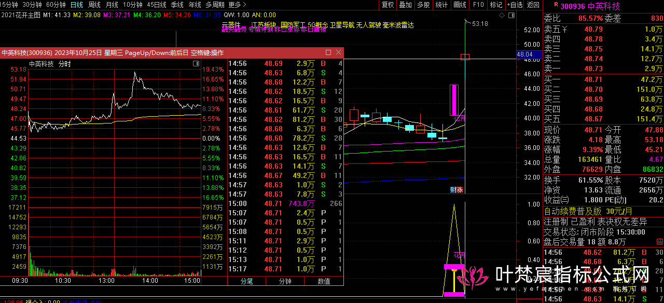Select the 买一 48.71 order book row

tap(603, 79)
